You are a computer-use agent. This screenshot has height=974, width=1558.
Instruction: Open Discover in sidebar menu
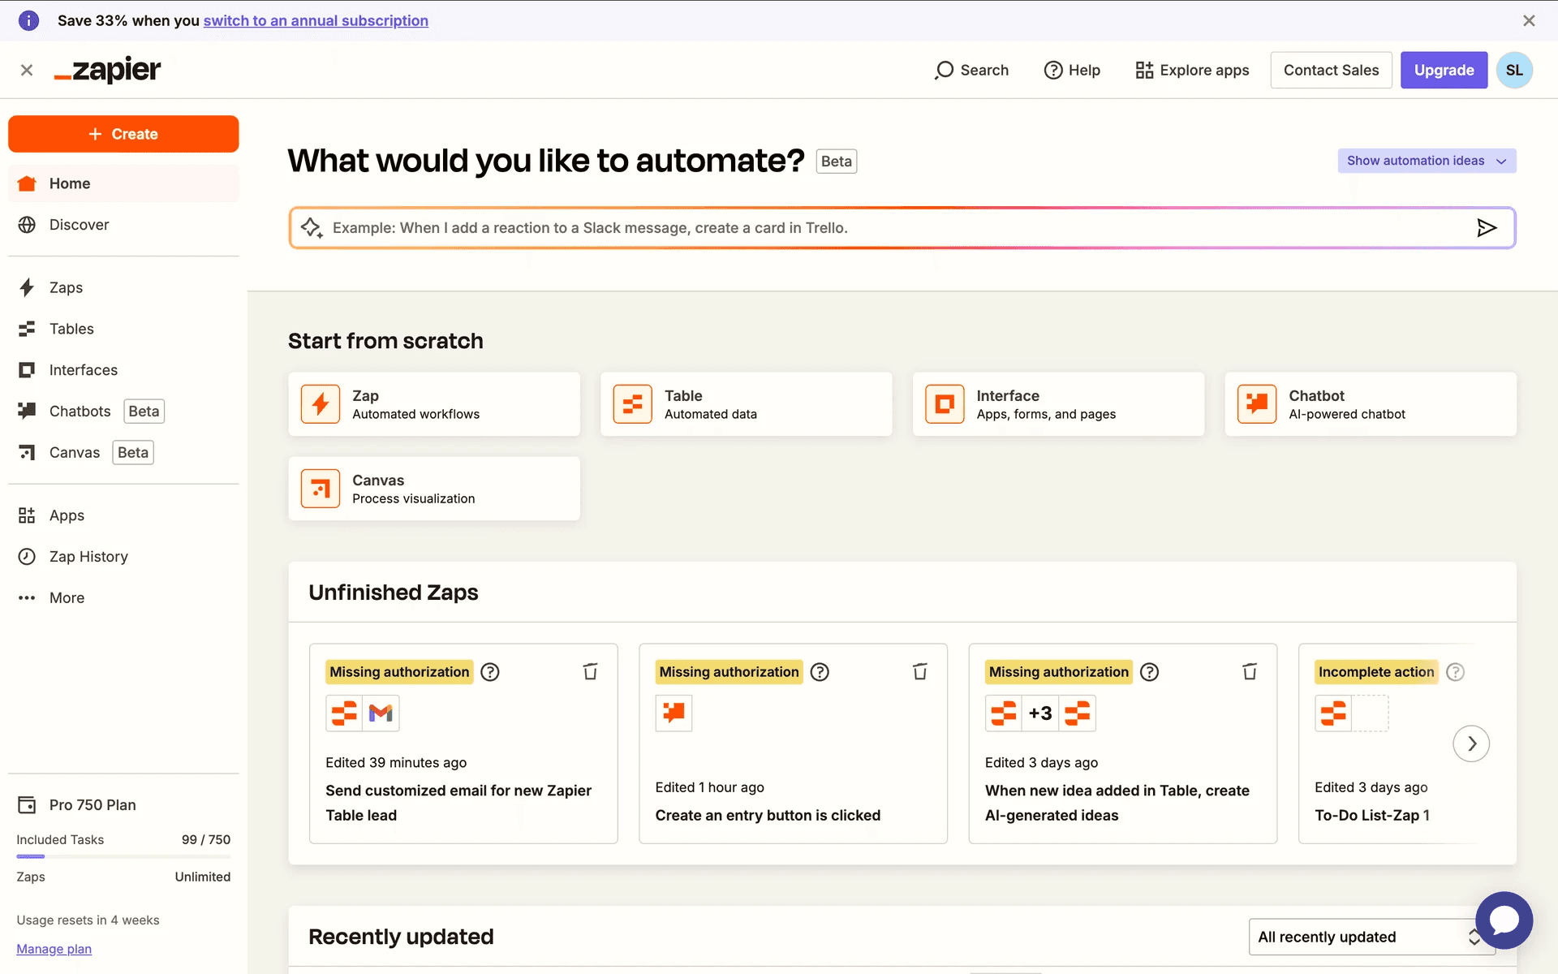(79, 225)
